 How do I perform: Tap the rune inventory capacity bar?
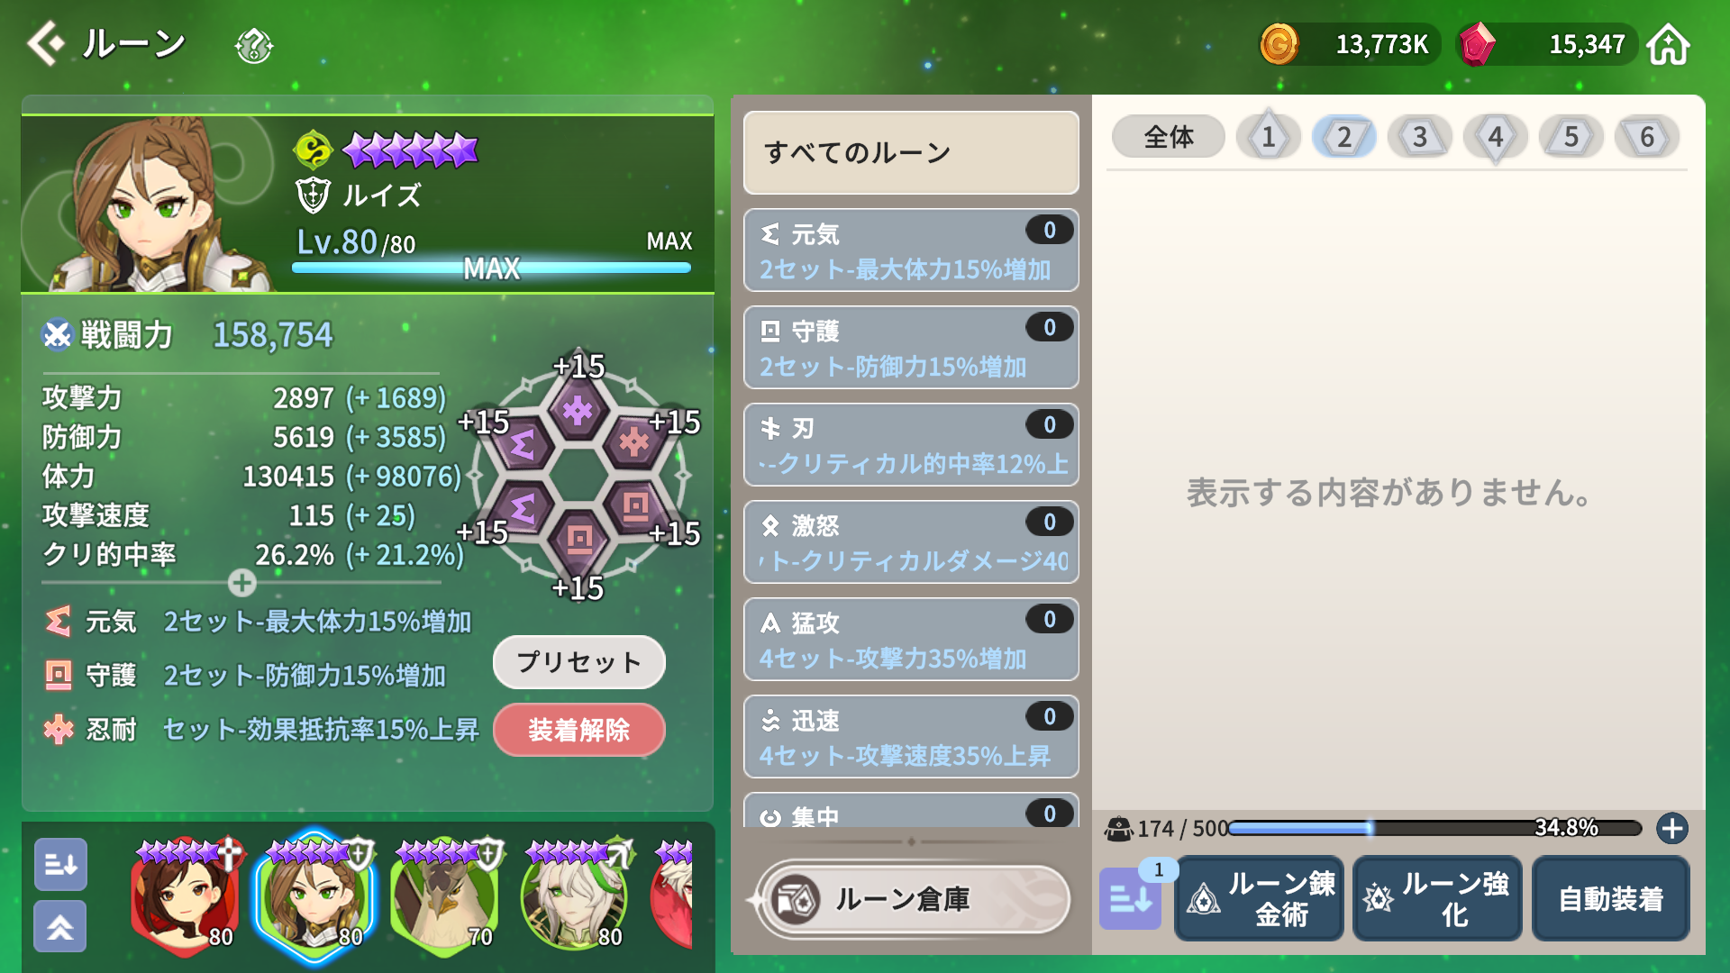click(x=1434, y=828)
